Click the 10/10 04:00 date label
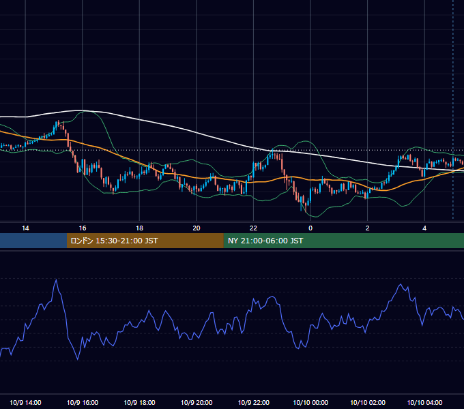464x409 pixels. pyautogui.click(x=424, y=402)
